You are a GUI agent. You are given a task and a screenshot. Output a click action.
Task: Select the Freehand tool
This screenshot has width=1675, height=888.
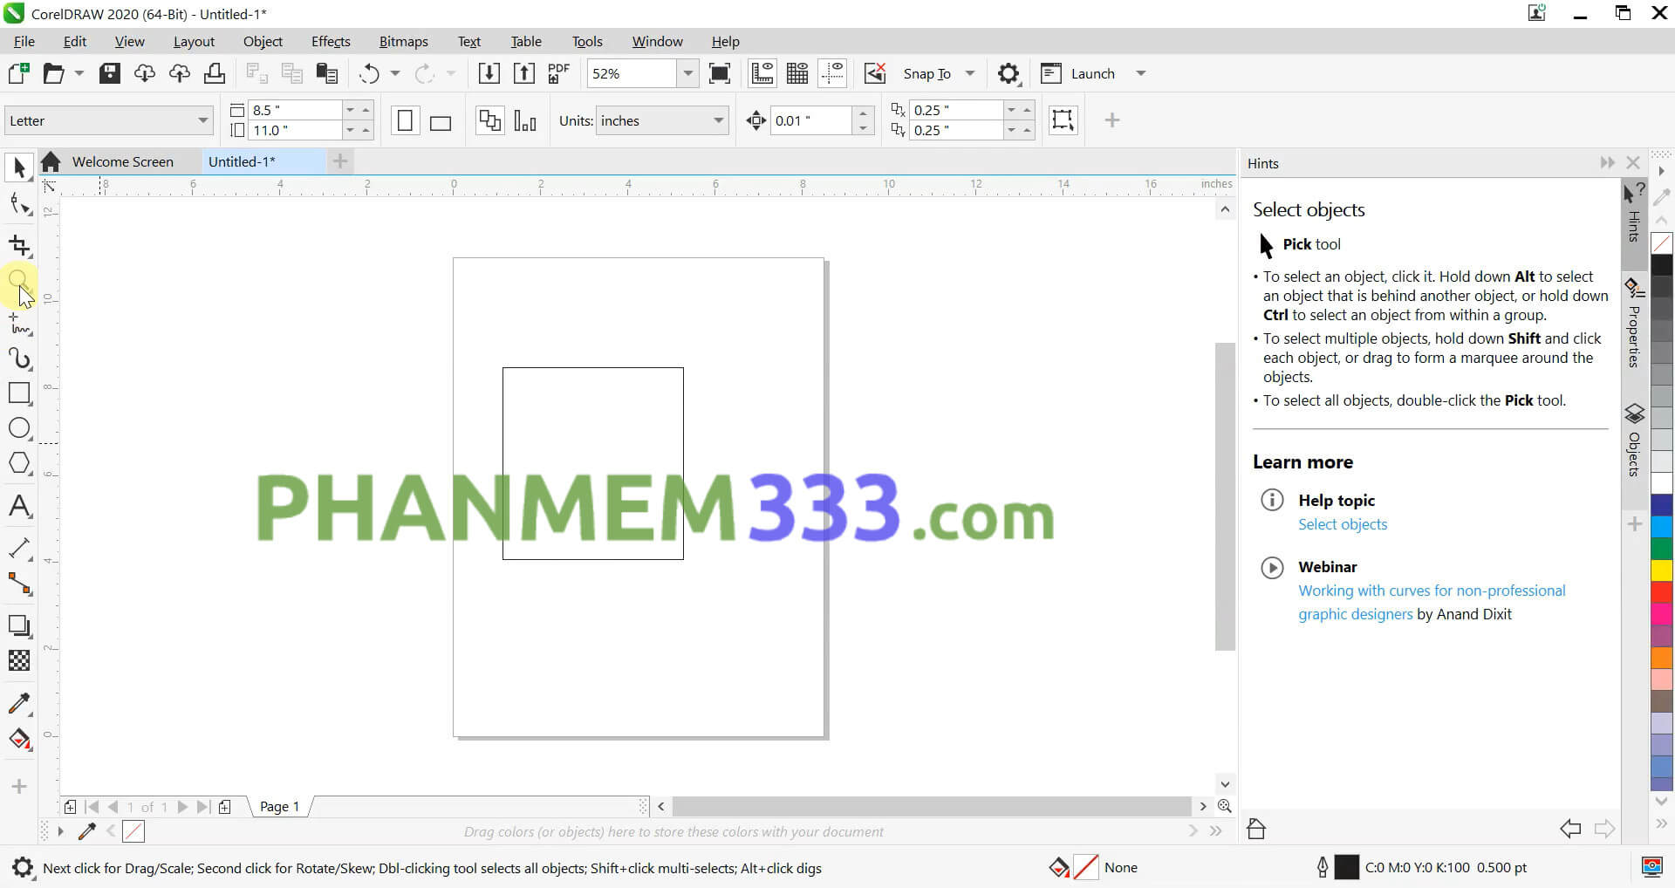[x=19, y=324]
